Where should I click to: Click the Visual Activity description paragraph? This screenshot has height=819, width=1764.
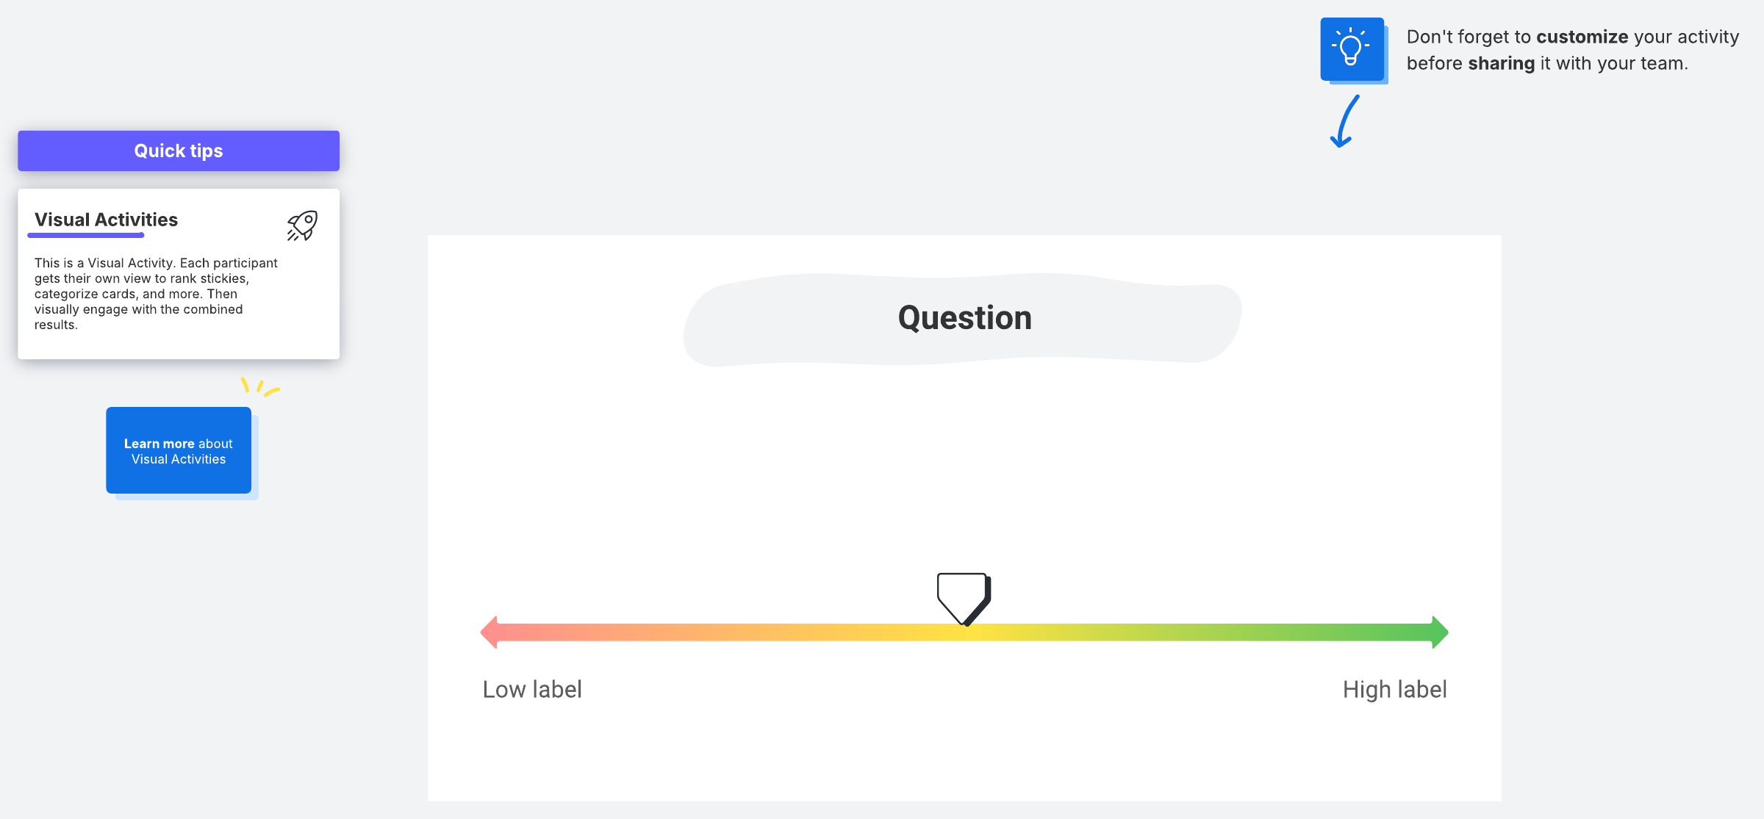(x=155, y=294)
